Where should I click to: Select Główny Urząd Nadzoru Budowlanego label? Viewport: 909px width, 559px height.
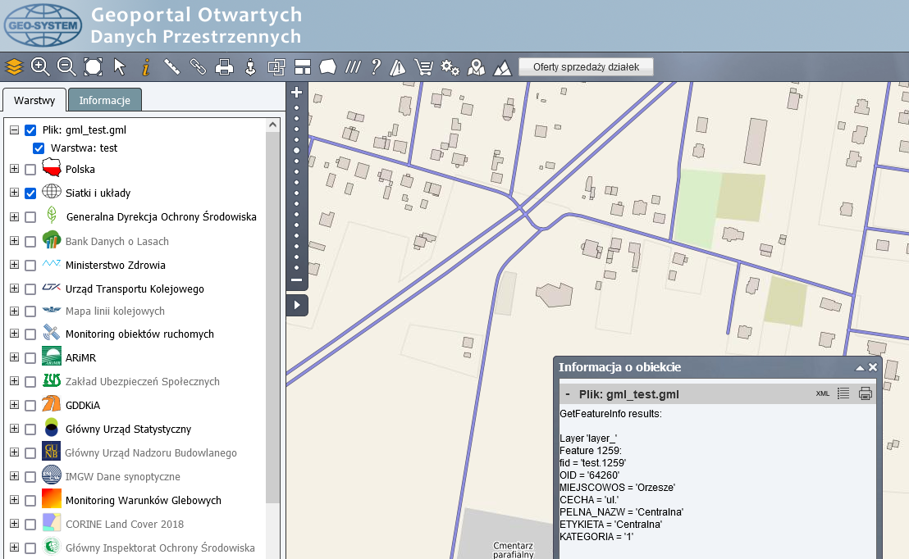click(x=151, y=453)
